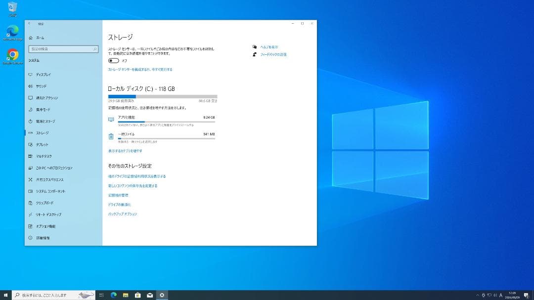Open クリップボード (Clipboard) settings icon
The width and height of the screenshot is (534, 300).
coord(31,203)
